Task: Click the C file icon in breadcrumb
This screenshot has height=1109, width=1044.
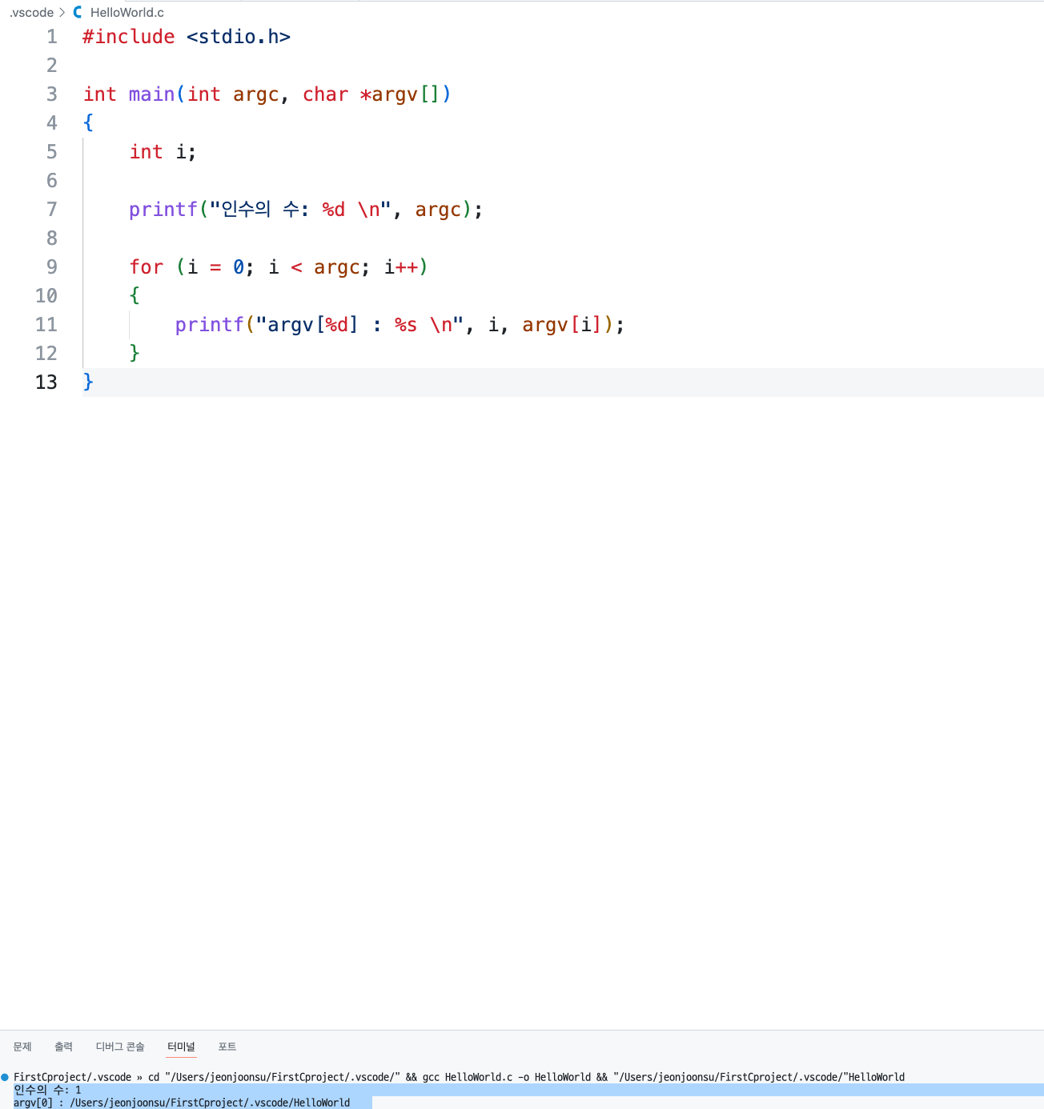Action: 78,13
